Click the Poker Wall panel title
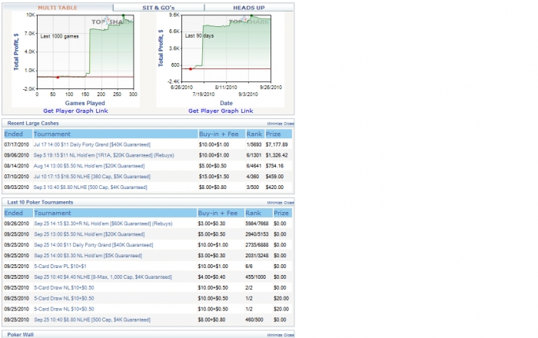 [x=21, y=335]
